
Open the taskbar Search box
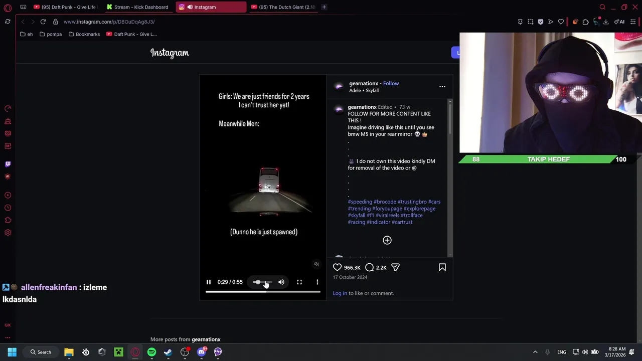point(41,352)
